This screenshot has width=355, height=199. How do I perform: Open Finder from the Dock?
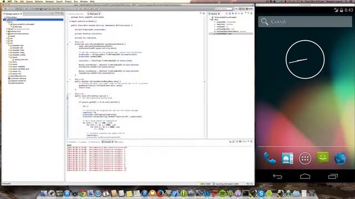pos(44,193)
